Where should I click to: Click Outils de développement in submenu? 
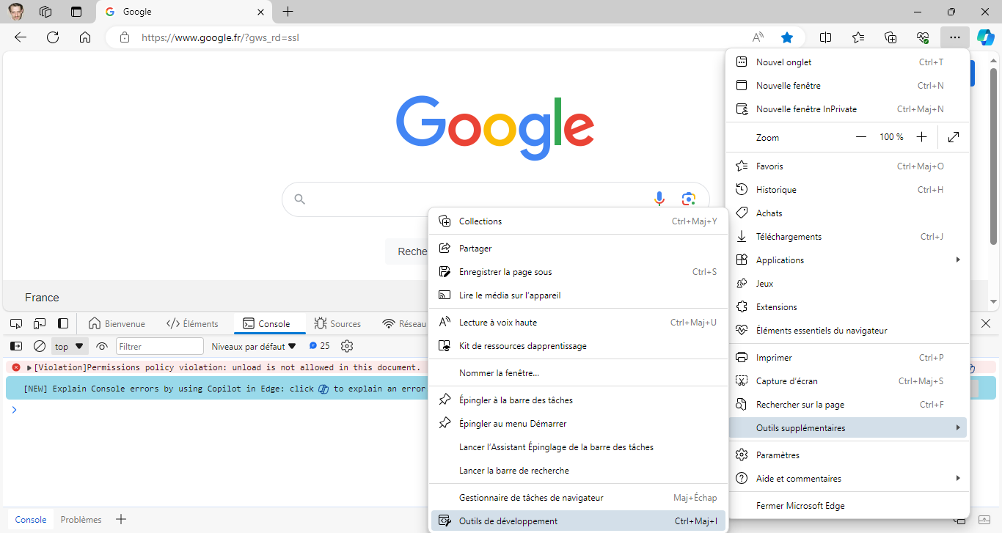[x=578, y=521]
